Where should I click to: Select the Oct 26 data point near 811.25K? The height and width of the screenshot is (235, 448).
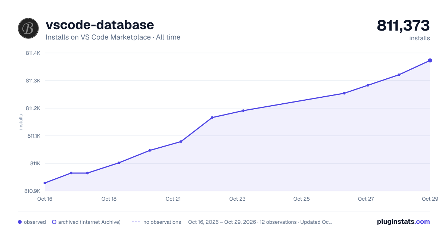[x=344, y=93]
